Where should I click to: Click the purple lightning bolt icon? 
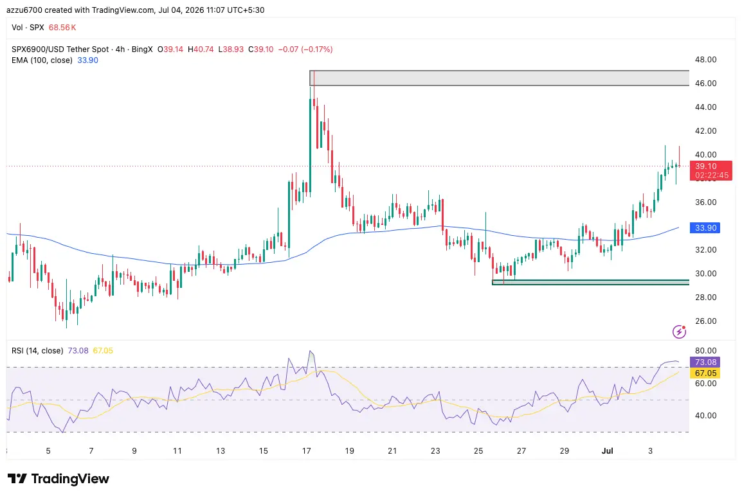(x=679, y=332)
